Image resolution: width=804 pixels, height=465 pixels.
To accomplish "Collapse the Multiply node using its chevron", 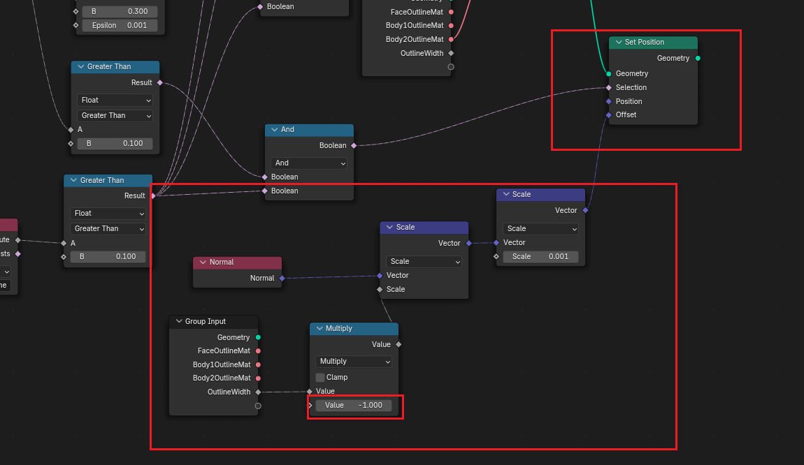I will click(x=319, y=328).
